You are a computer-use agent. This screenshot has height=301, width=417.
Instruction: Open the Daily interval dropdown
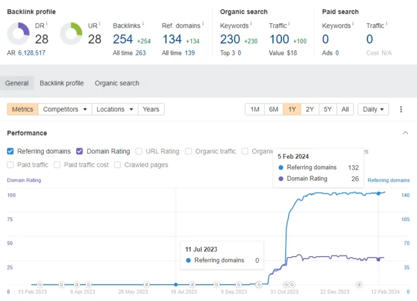click(373, 109)
